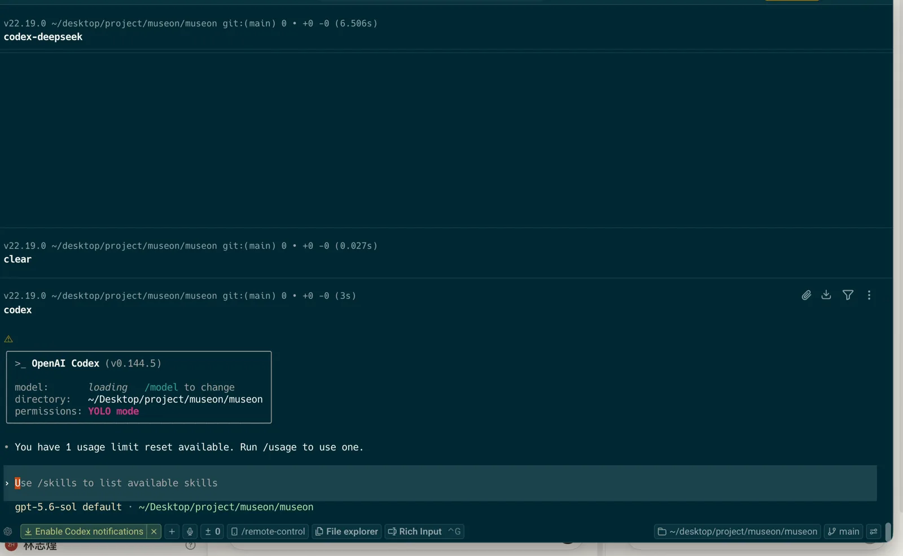Dismiss the Enable Codex notifications chip
903x556 pixels.
pos(154,531)
